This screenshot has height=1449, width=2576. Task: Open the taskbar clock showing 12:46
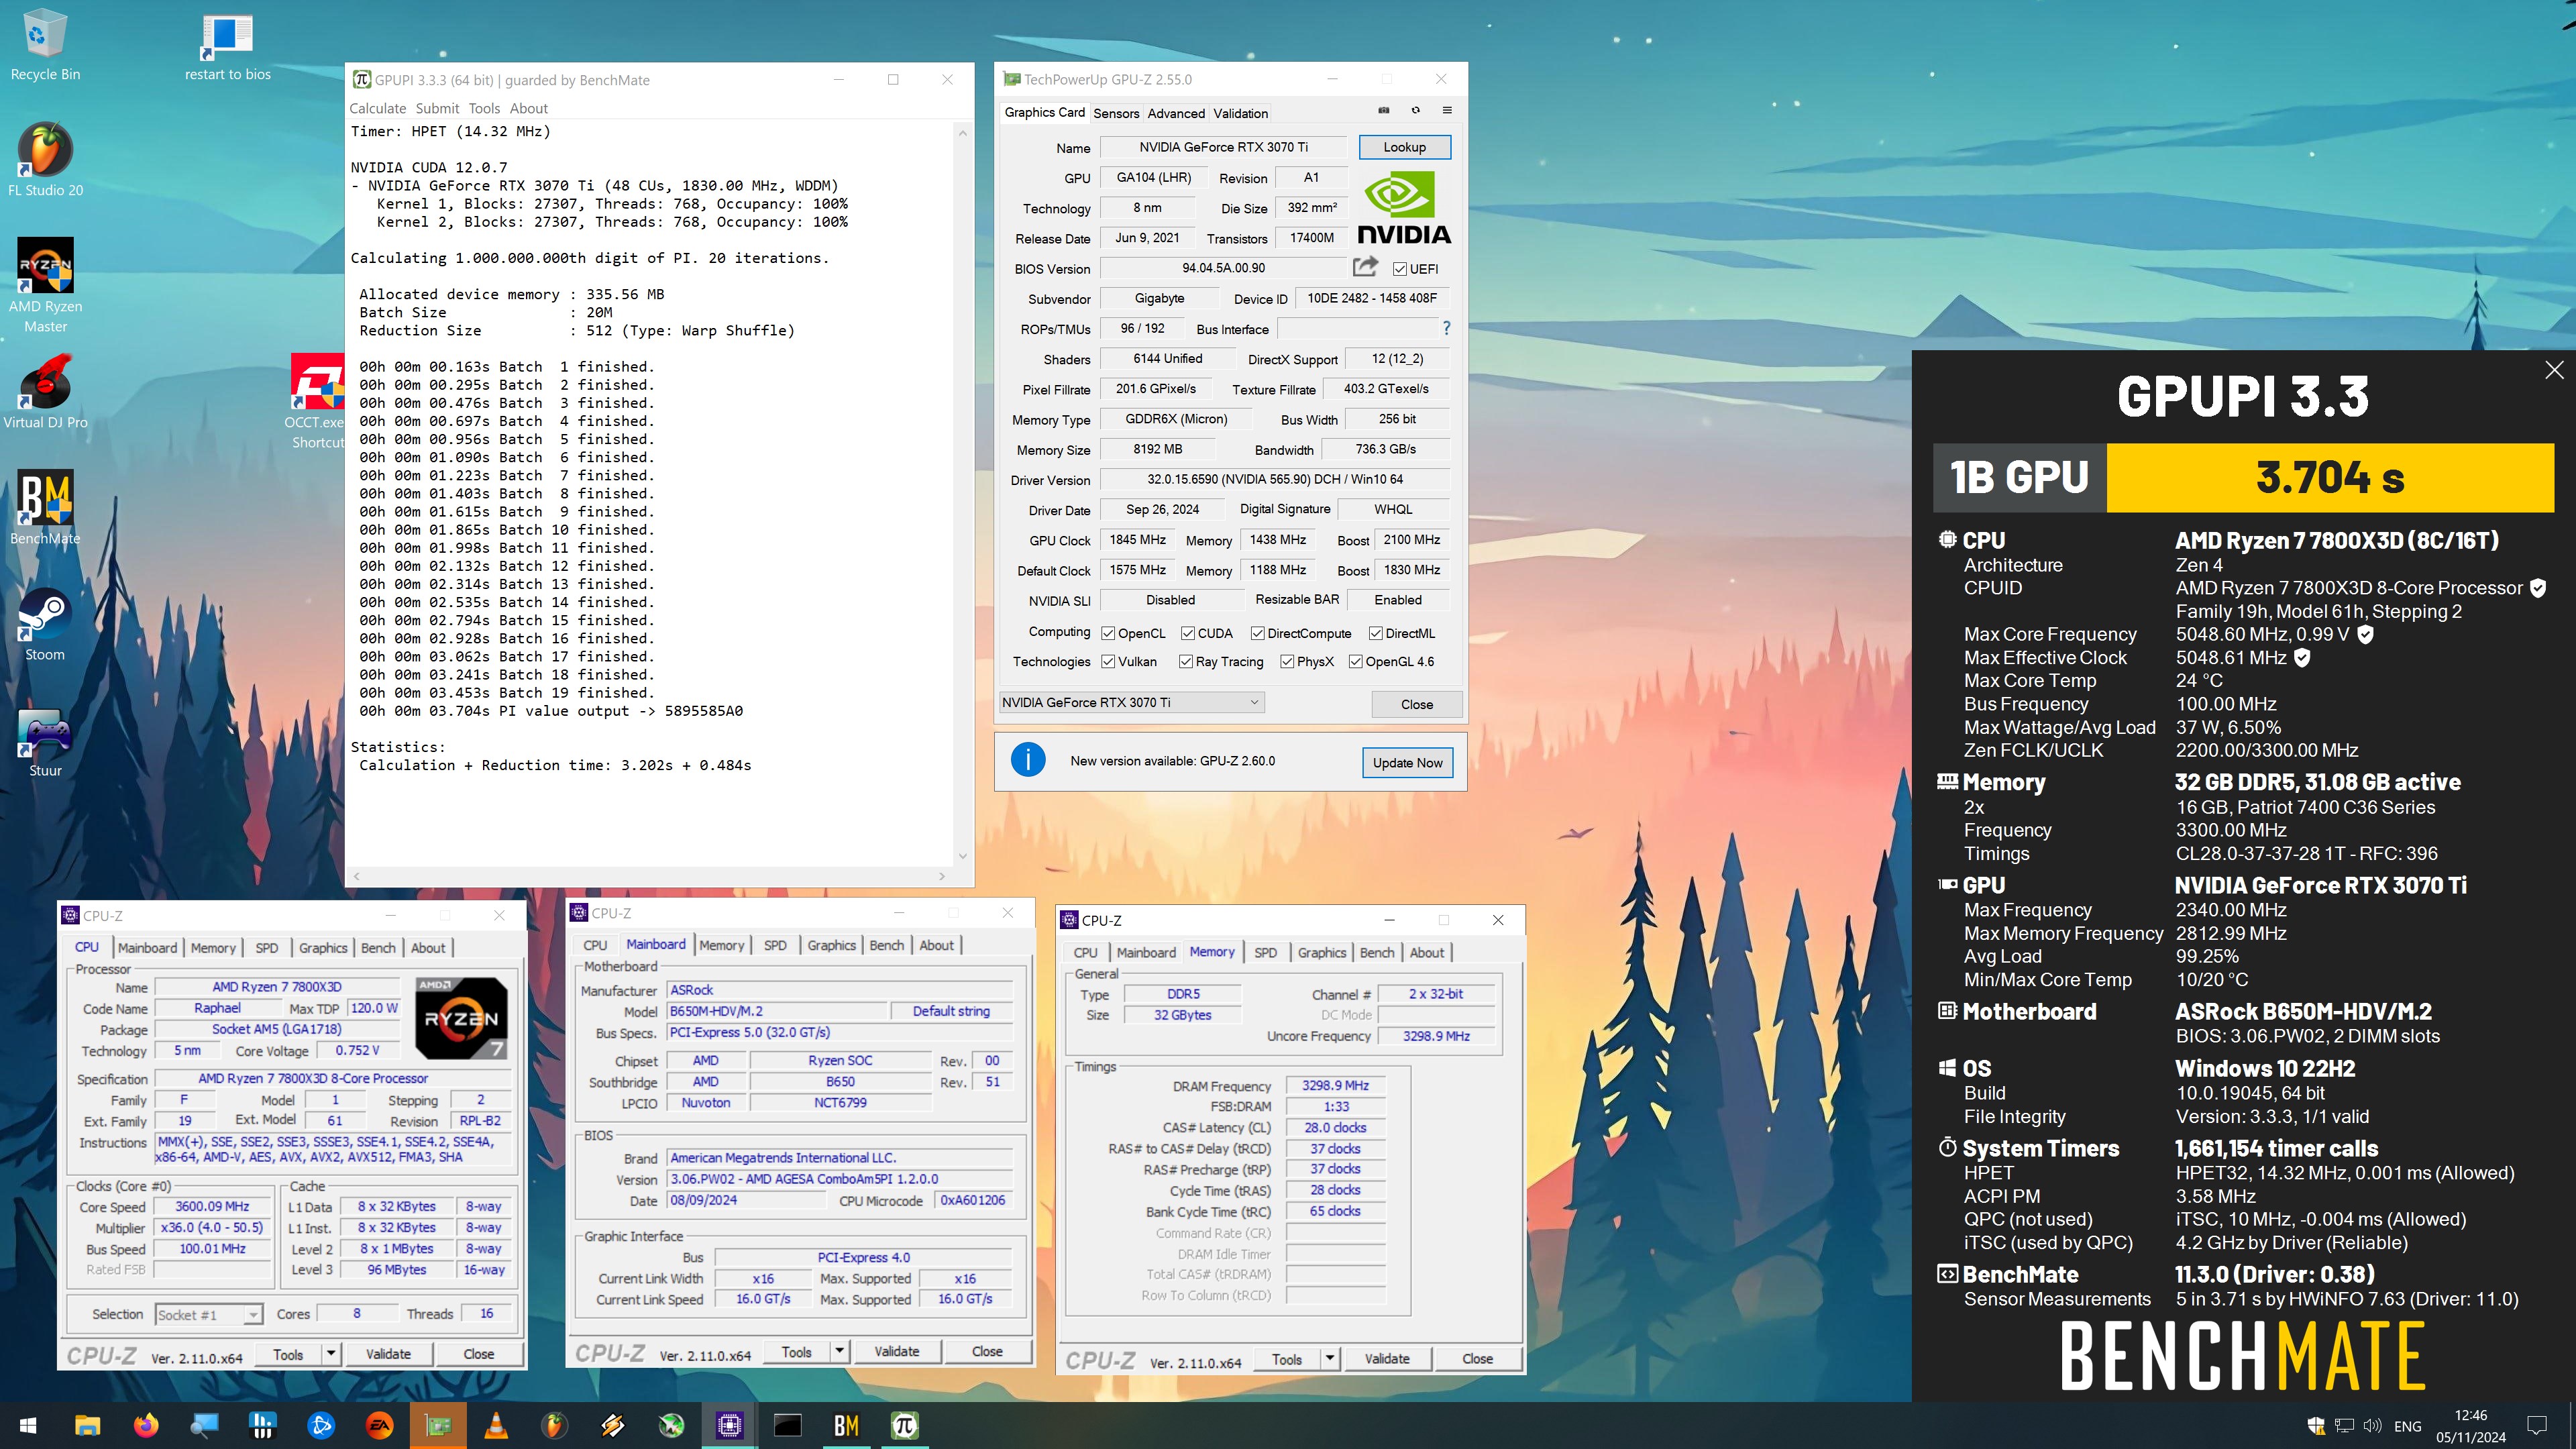(x=2471, y=1425)
